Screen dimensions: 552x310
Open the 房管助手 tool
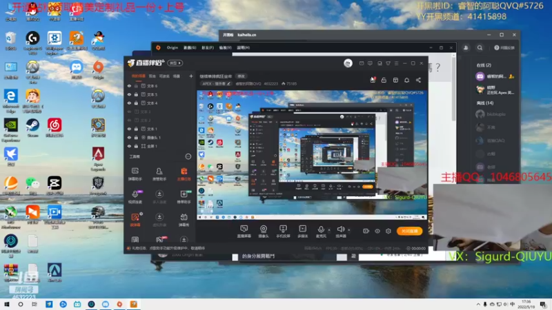coord(159,174)
